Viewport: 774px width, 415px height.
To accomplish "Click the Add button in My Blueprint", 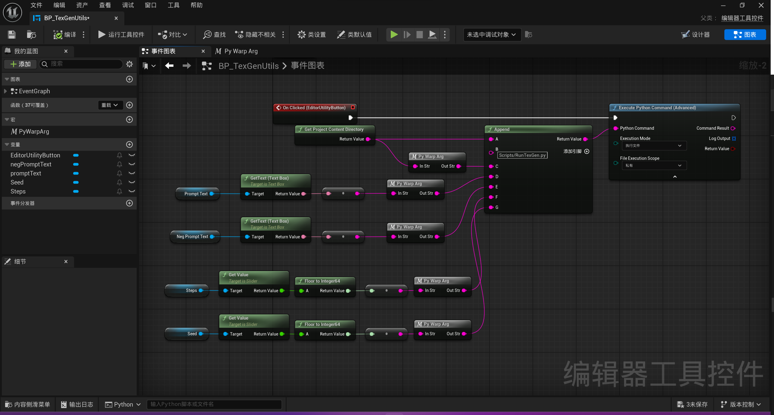I will click(20, 64).
